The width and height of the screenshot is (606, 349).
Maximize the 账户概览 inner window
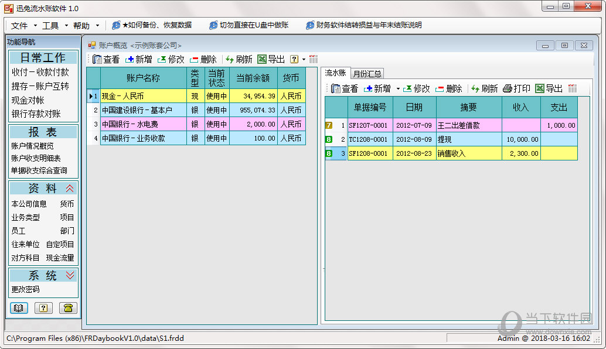564,46
